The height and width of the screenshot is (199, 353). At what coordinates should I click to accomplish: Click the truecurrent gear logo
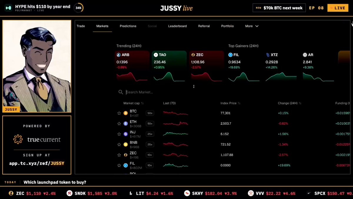[x=18, y=139]
